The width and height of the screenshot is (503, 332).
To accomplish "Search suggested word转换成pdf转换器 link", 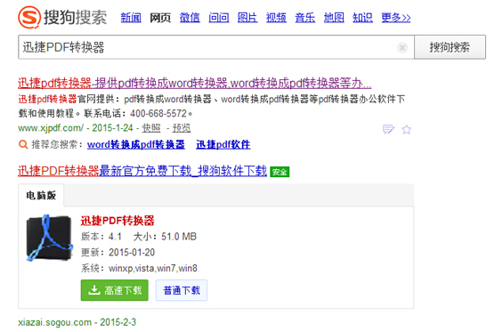I will pos(136,145).
